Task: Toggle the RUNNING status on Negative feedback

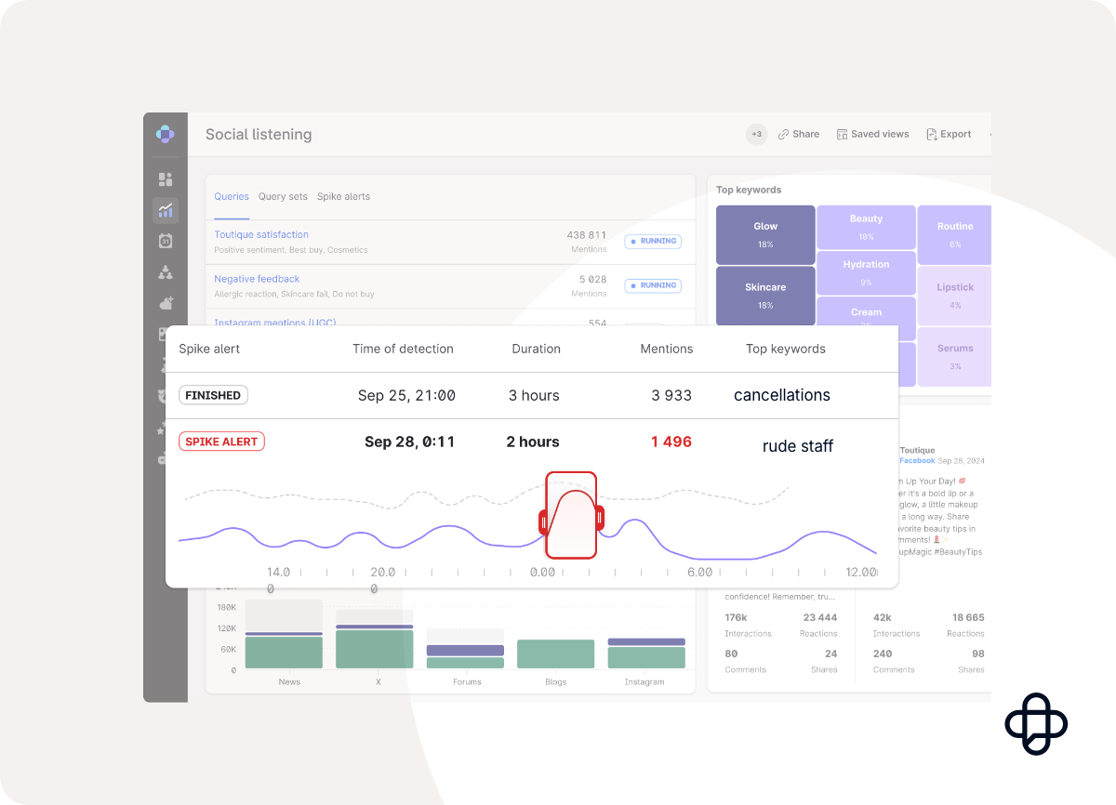Action: point(653,285)
